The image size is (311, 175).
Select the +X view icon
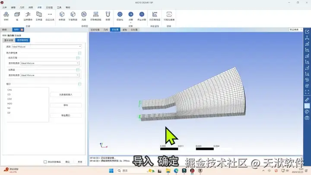(307, 44)
